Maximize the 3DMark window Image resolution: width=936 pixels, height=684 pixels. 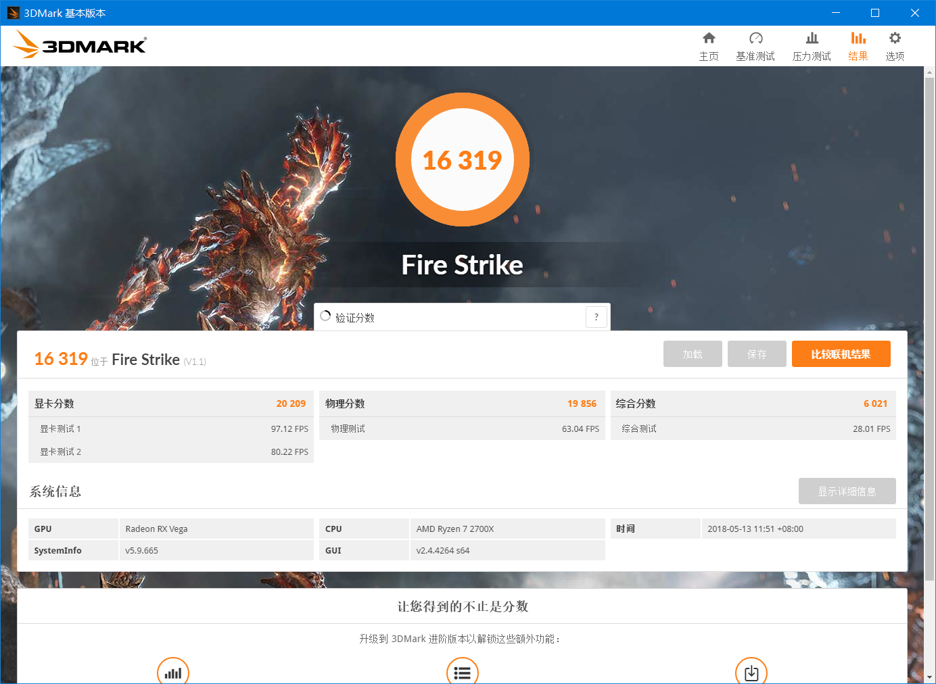click(875, 13)
